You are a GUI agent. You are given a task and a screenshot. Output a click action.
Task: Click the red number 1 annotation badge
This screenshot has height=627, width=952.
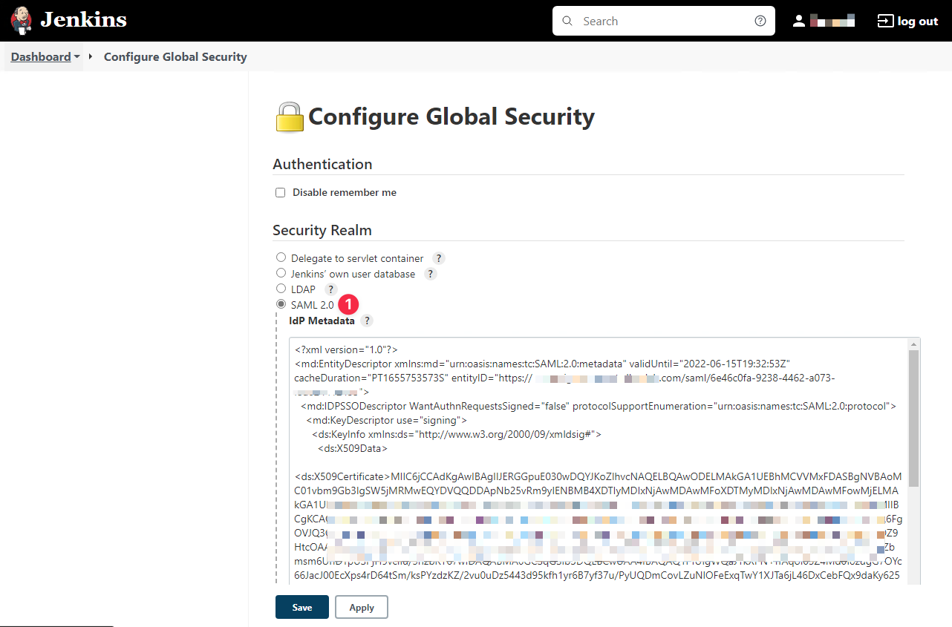tap(348, 304)
